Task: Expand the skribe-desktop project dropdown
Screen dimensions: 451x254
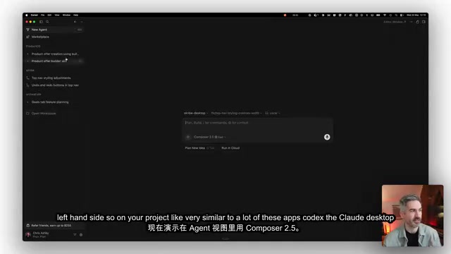Action: click(x=196, y=113)
